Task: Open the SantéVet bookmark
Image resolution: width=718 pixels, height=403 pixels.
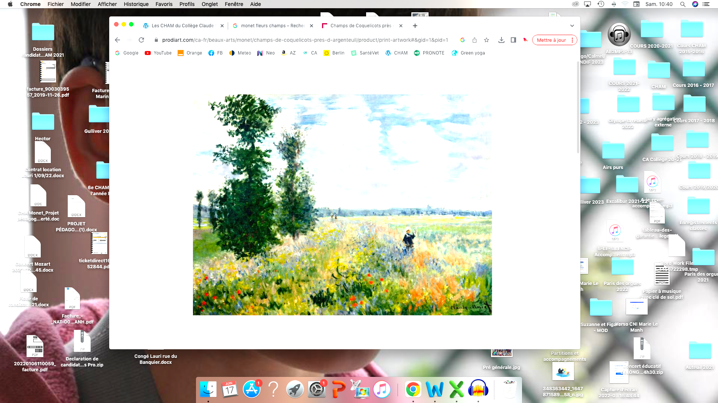Action: pos(365,53)
